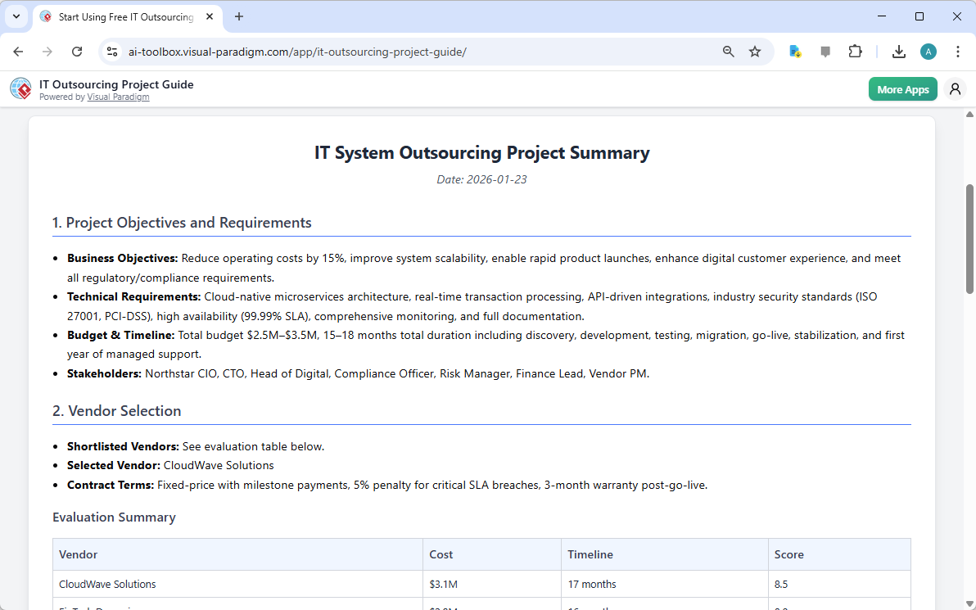Click the $3.1M cost link for CloudWave

443,584
